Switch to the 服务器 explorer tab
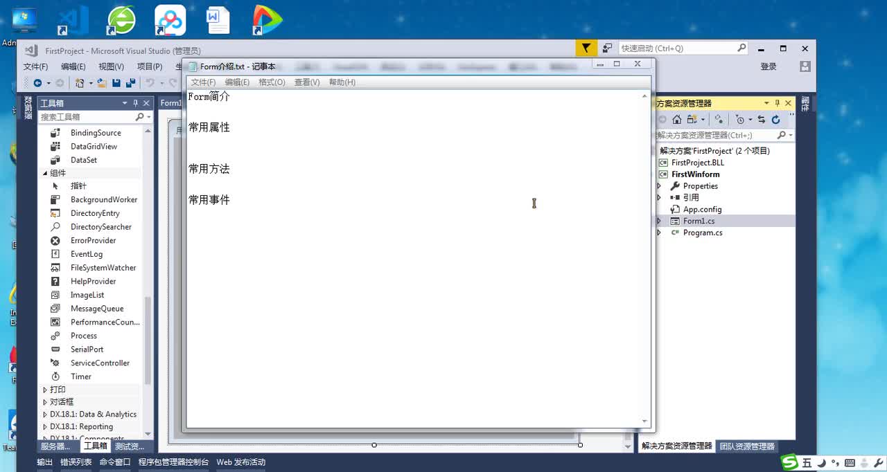 click(x=55, y=446)
